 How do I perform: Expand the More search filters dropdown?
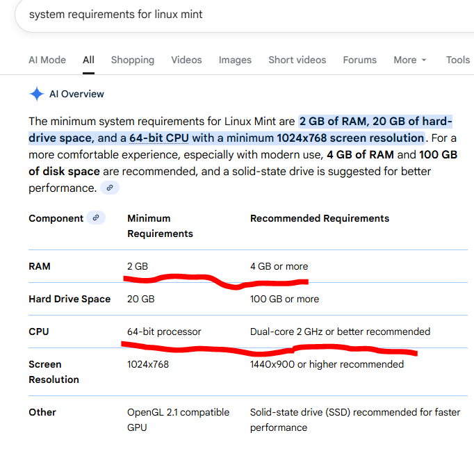[409, 60]
